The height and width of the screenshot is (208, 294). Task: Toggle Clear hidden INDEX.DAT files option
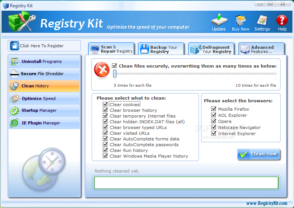(105, 121)
